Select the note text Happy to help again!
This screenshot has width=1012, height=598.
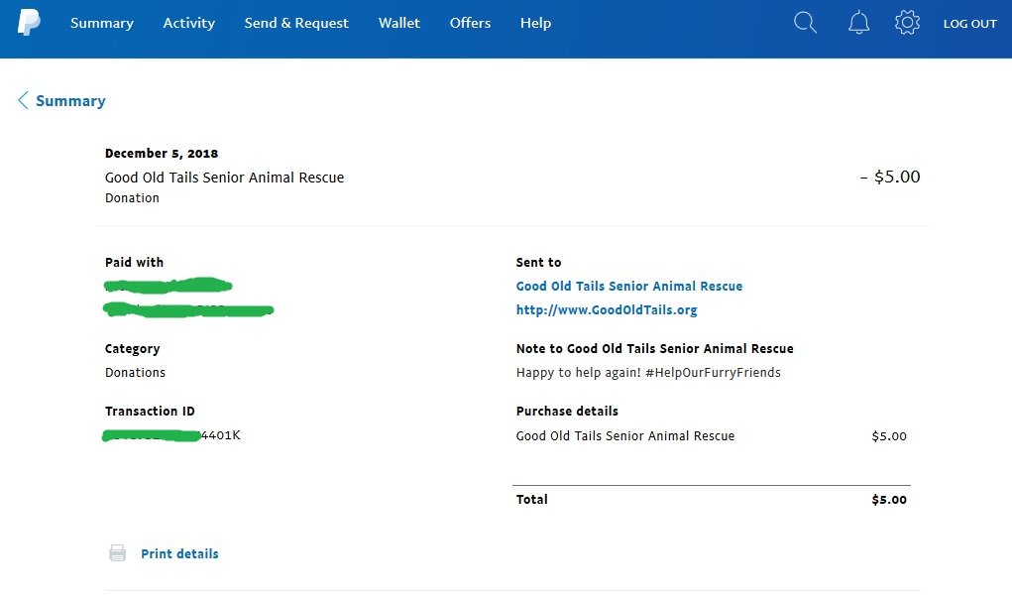578,373
